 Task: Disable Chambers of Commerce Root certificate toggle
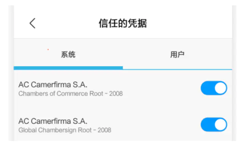214,88
